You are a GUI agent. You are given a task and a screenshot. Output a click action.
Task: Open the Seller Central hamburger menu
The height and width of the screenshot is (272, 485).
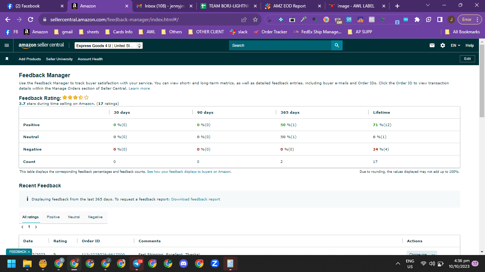[x=6, y=45]
